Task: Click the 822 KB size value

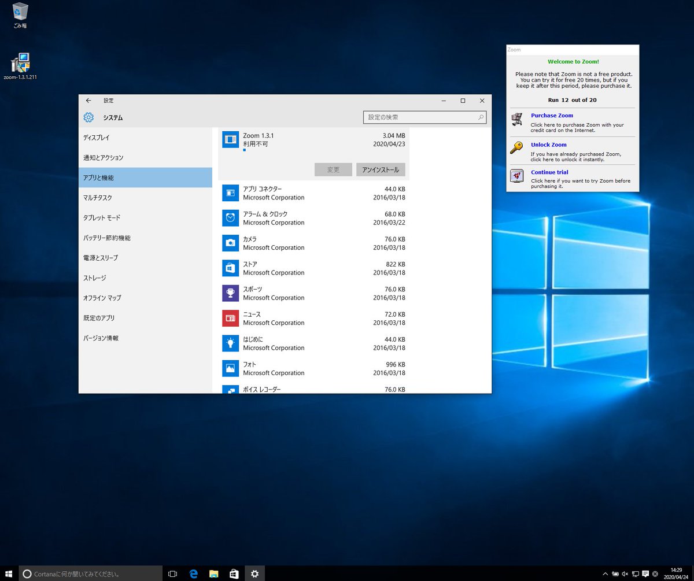Action: tap(396, 264)
